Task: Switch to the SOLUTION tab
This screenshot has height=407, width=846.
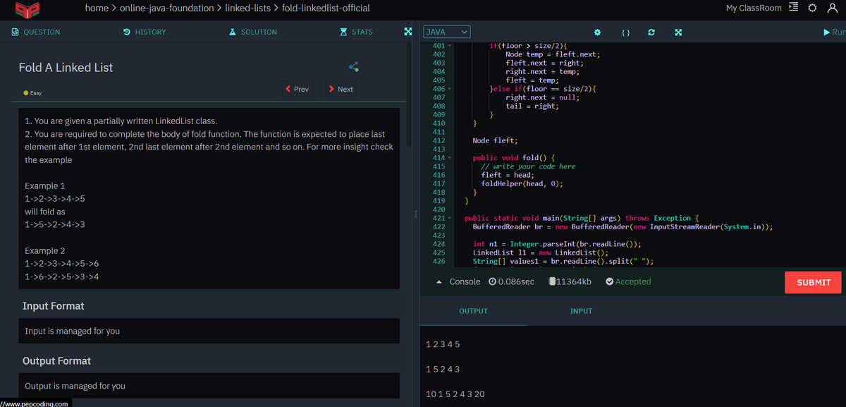Action: tap(253, 32)
